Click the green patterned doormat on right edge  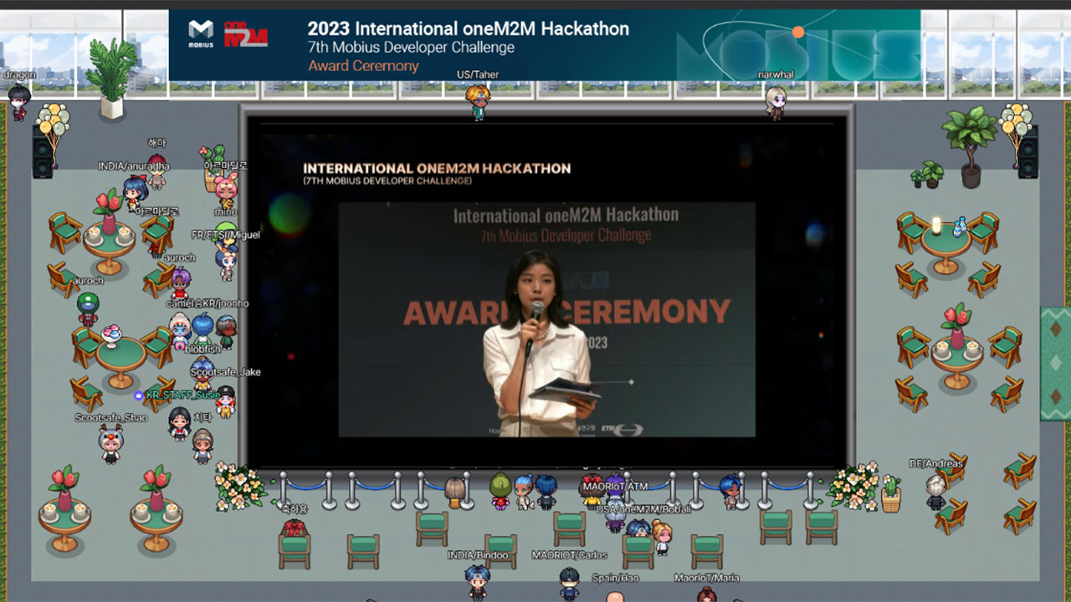(1055, 364)
